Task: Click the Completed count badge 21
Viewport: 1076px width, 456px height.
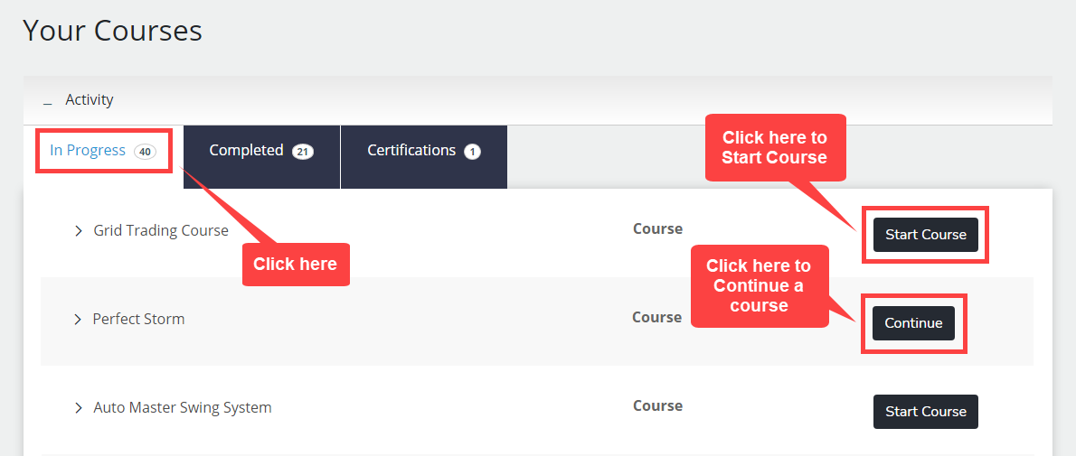Action: (x=303, y=152)
